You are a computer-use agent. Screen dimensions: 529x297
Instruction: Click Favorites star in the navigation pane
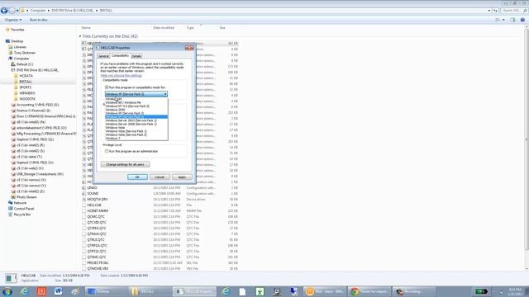point(7,30)
